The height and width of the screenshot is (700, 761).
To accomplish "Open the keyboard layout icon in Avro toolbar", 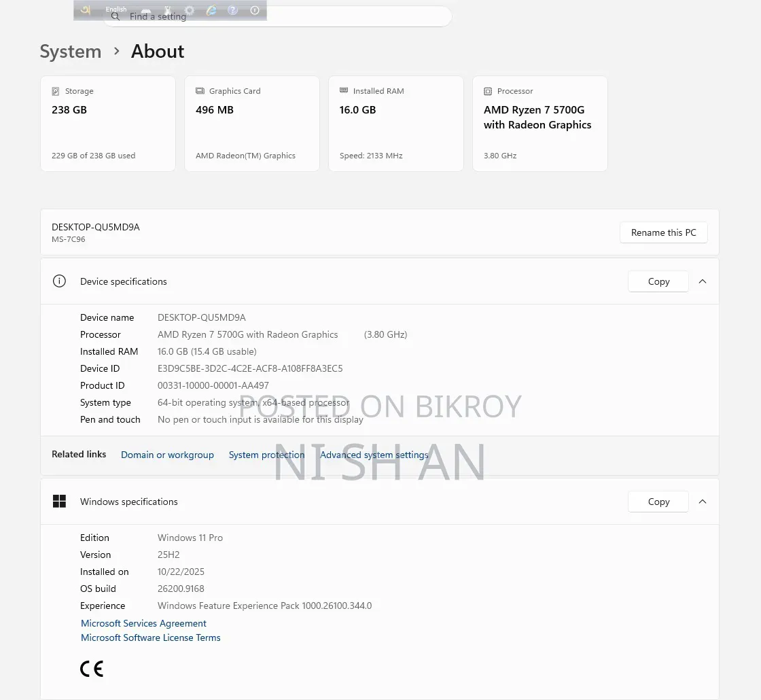I will (145, 10).
